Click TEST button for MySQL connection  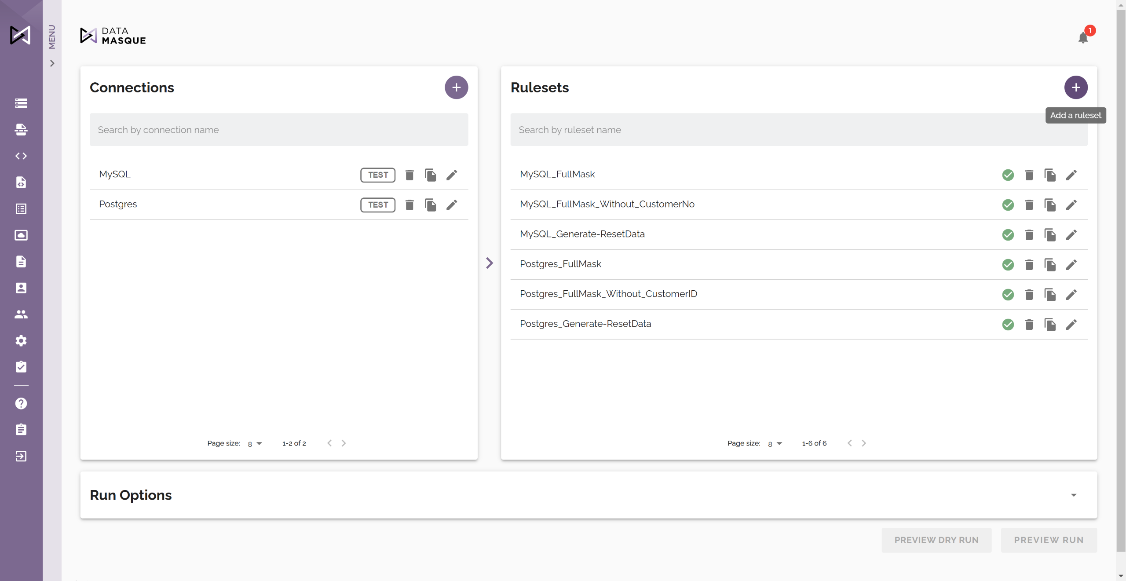pyautogui.click(x=377, y=175)
